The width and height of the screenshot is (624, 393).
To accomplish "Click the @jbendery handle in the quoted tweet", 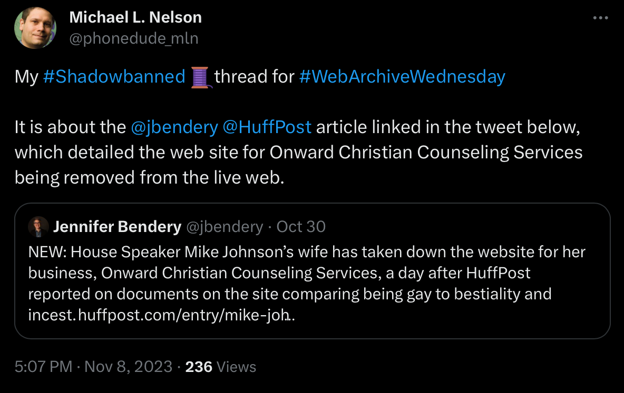I will [x=225, y=226].
